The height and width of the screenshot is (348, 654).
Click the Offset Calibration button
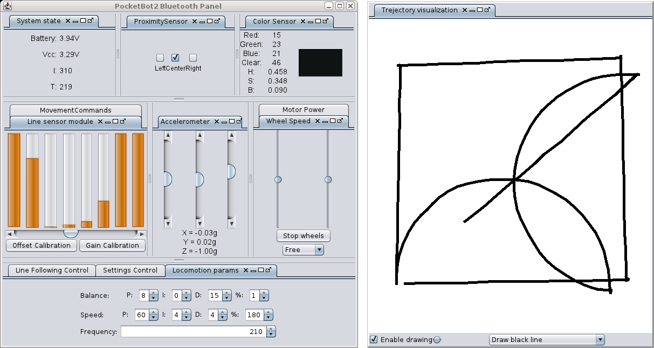42,245
